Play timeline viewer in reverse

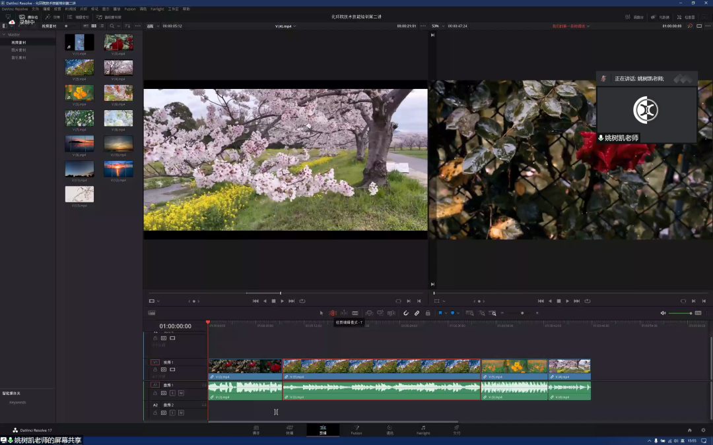[550, 301]
